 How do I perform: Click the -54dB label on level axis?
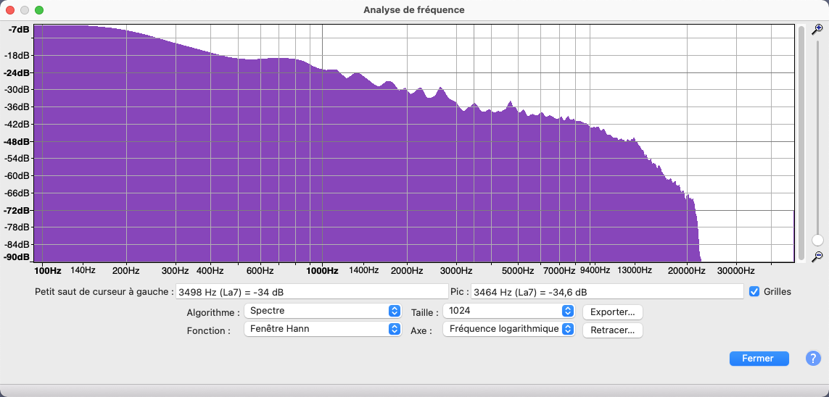[17, 159]
